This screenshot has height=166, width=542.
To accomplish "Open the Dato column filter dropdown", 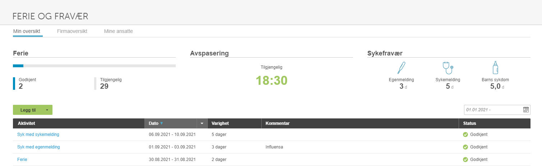I will [x=202, y=123].
